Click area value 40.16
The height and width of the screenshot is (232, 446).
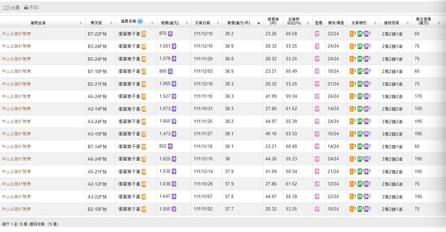271,134
